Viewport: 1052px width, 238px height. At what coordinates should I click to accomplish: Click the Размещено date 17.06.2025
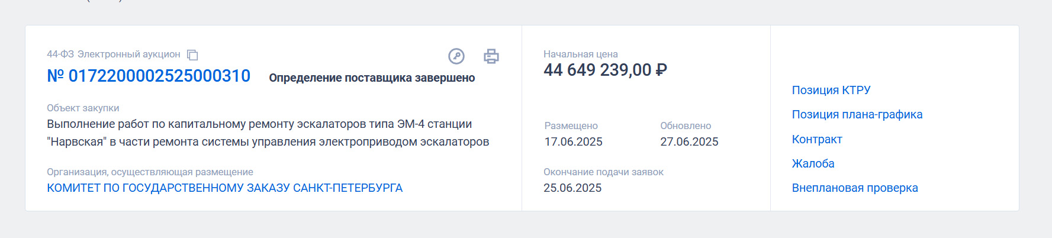pos(574,141)
